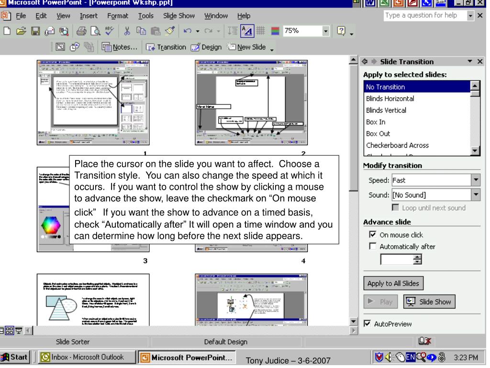Screen dimensions: 490x368
Task: Click Apply to All Slides button
Action: tap(393, 283)
